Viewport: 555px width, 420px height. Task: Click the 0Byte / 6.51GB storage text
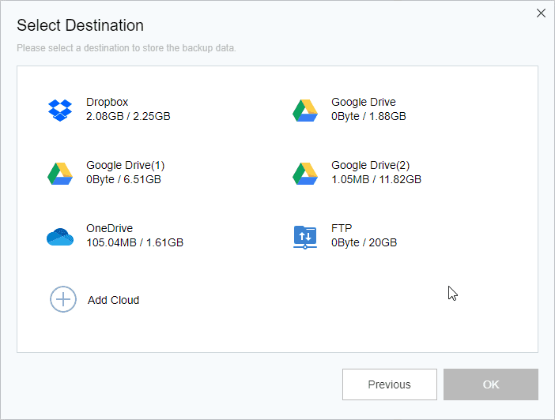tap(124, 179)
